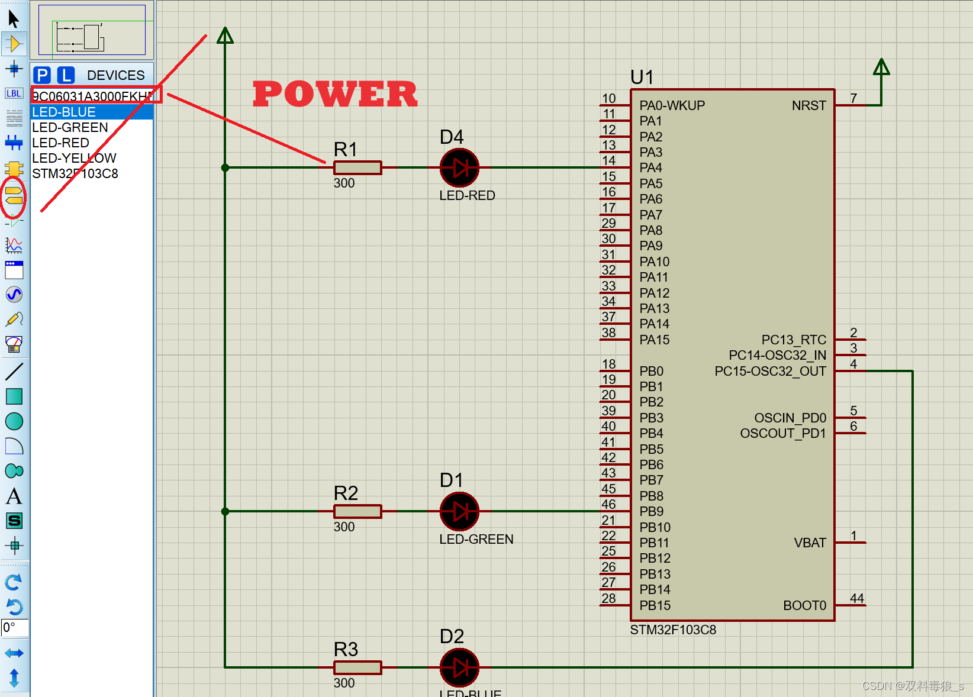Screen dimensions: 973x697
Task: Select resistor R3 on the schematic
Action: tap(357, 667)
